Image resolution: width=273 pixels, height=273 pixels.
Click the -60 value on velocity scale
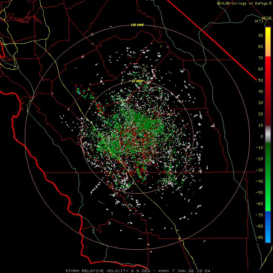[x=259, y=204]
